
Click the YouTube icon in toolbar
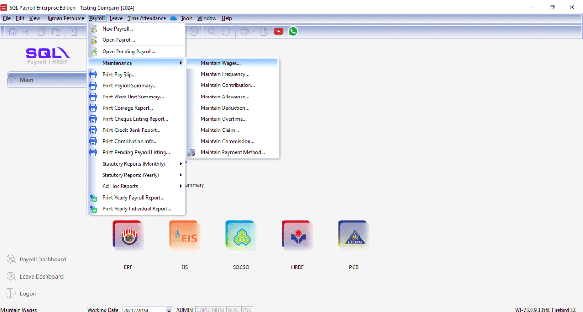[x=279, y=32]
